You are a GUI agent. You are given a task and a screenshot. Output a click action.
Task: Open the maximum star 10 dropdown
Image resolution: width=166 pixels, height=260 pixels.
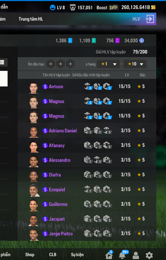(x=135, y=64)
